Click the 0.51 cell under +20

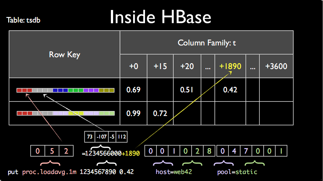tap(187, 90)
